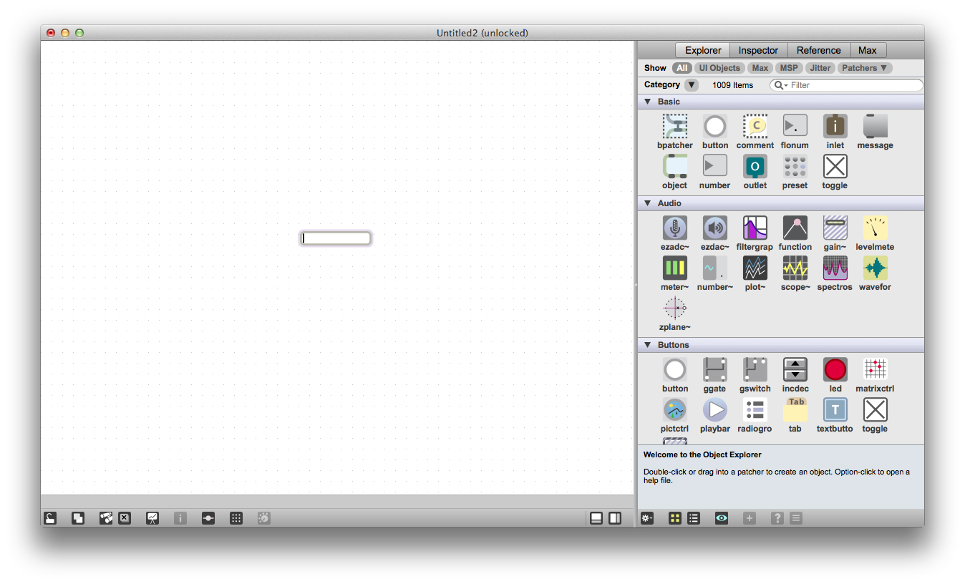Select the ezdac~ speaker icon
965x584 pixels.
(x=714, y=228)
